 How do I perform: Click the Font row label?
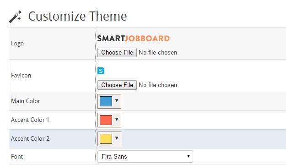[x=17, y=157]
